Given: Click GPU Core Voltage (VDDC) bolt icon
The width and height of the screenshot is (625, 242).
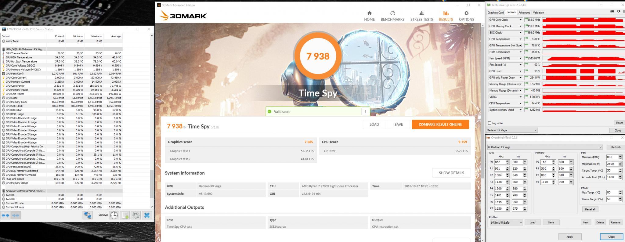Looking at the screenshot, I should point(3,65).
